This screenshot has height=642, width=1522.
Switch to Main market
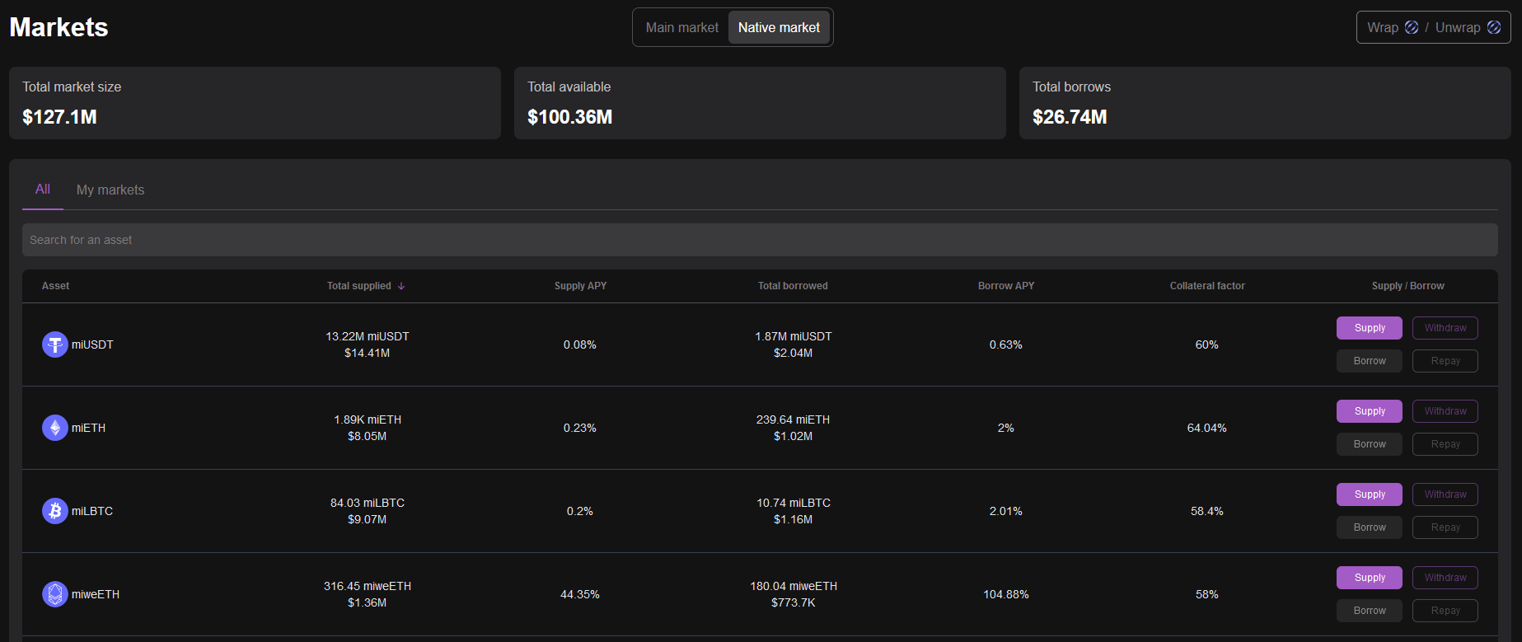[x=681, y=27]
